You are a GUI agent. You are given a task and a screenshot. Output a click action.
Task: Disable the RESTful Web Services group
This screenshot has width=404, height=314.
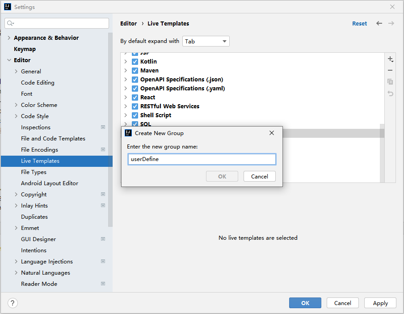(135, 106)
